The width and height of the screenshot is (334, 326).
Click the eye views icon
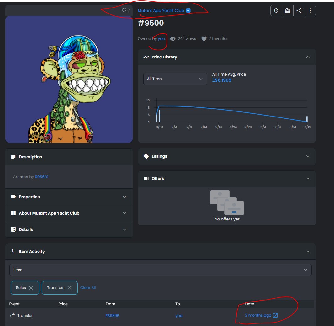pyautogui.click(x=173, y=39)
